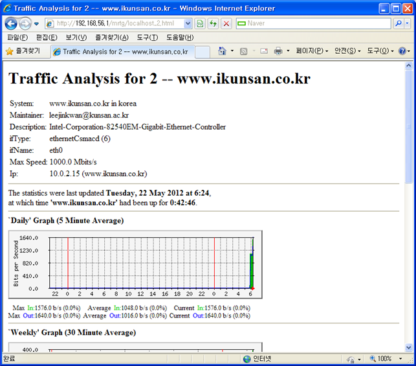Select the Traffic Analysis browser tab
The height and width of the screenshot is (366, 416).
click(121, 51)
